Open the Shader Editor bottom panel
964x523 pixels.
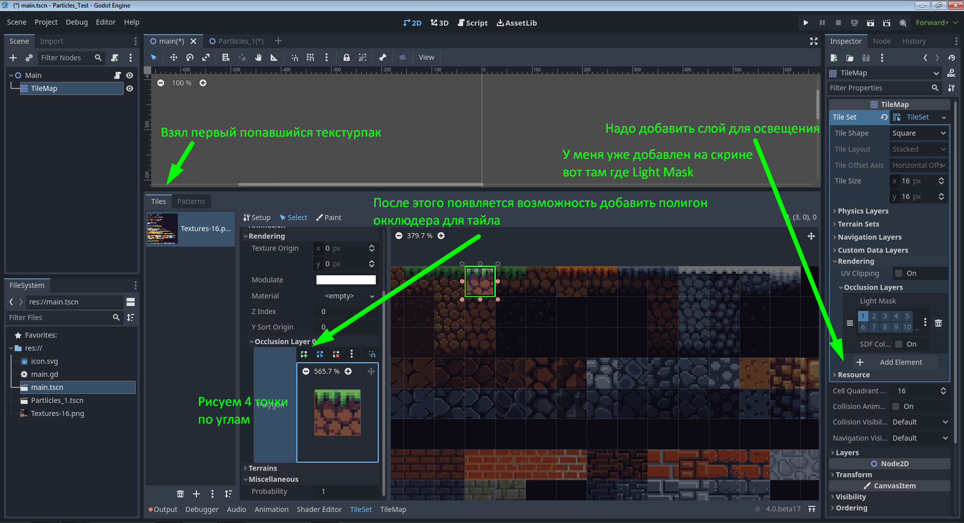pyautogui.click(x=319, y=509)
